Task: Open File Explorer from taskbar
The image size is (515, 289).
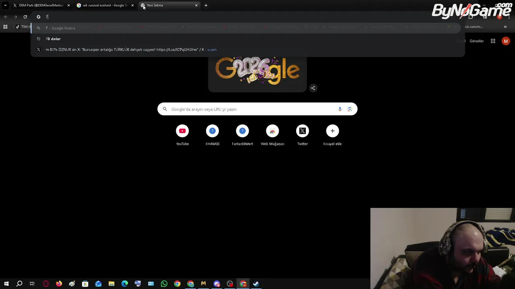Action: pos(111,284)
